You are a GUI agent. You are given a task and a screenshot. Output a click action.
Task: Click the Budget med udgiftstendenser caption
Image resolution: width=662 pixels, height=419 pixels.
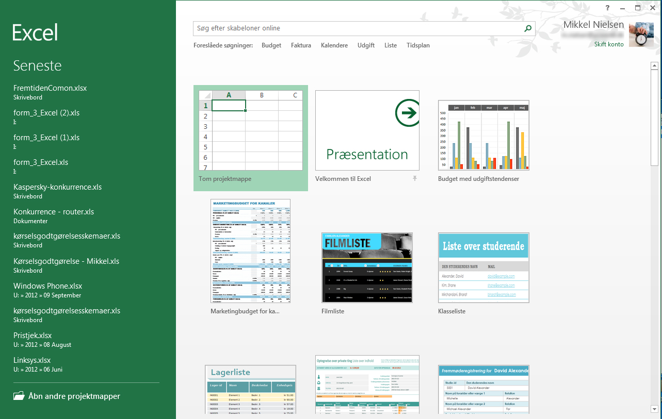(478, 179)
